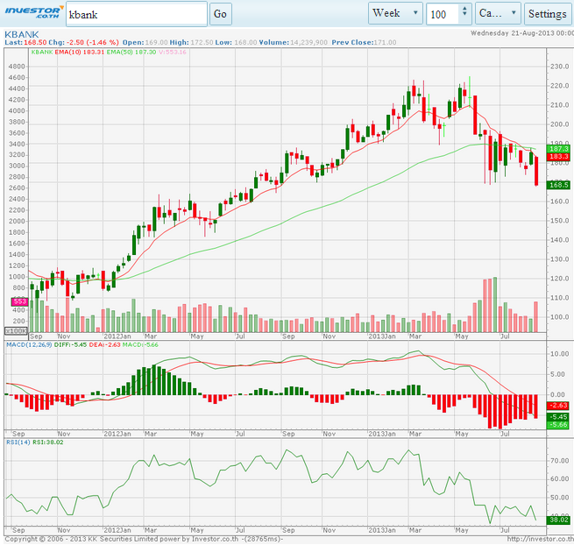
Task: Click the 2013Jan label on price chart axis
Action: coord(382,336)
